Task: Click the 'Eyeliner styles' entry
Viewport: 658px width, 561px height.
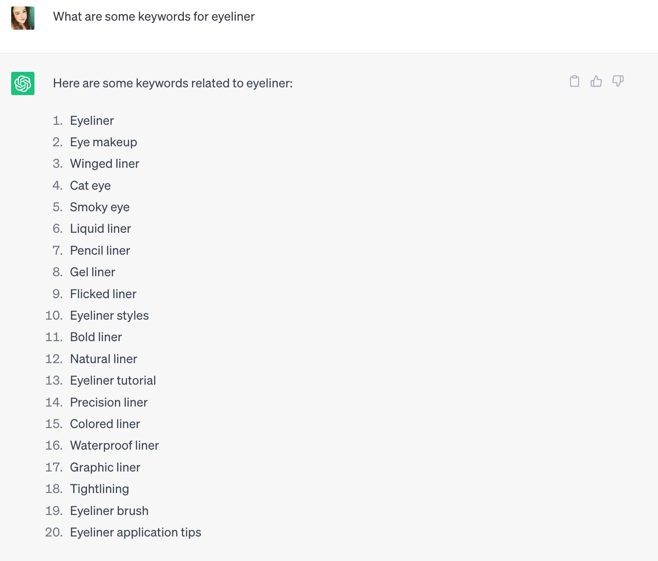Action: [x=109, y=315]
